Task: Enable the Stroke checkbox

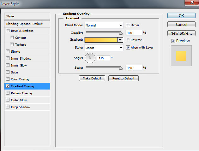Action: pyautogui.click(x=8, y=51)
